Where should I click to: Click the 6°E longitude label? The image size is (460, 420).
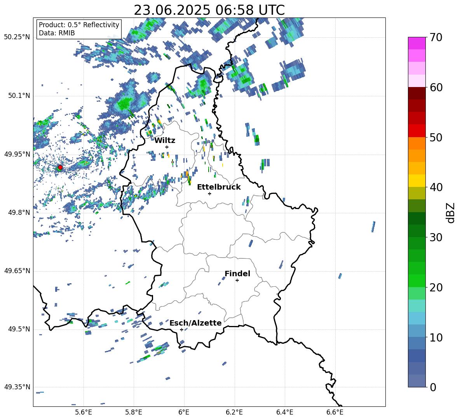click(x=184, y=412)
